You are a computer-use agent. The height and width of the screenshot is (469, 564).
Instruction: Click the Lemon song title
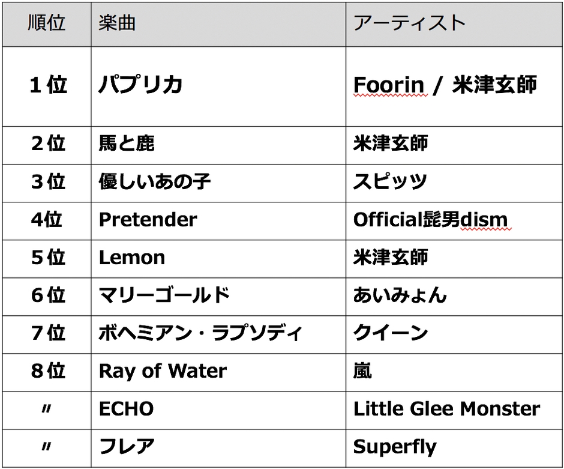(132, 258)
